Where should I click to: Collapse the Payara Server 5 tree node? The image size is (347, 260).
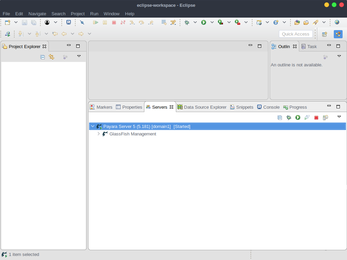[93, 126]
